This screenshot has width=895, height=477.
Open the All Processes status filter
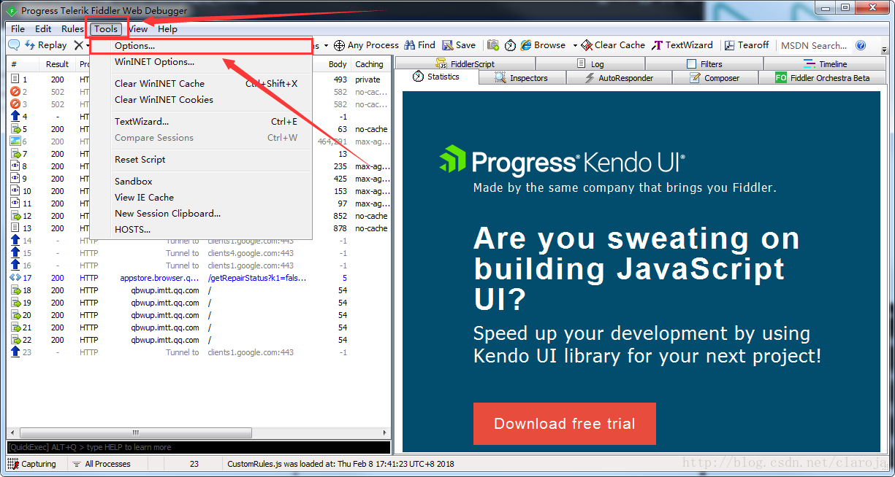pyautogui.click(x=102, y=464)
